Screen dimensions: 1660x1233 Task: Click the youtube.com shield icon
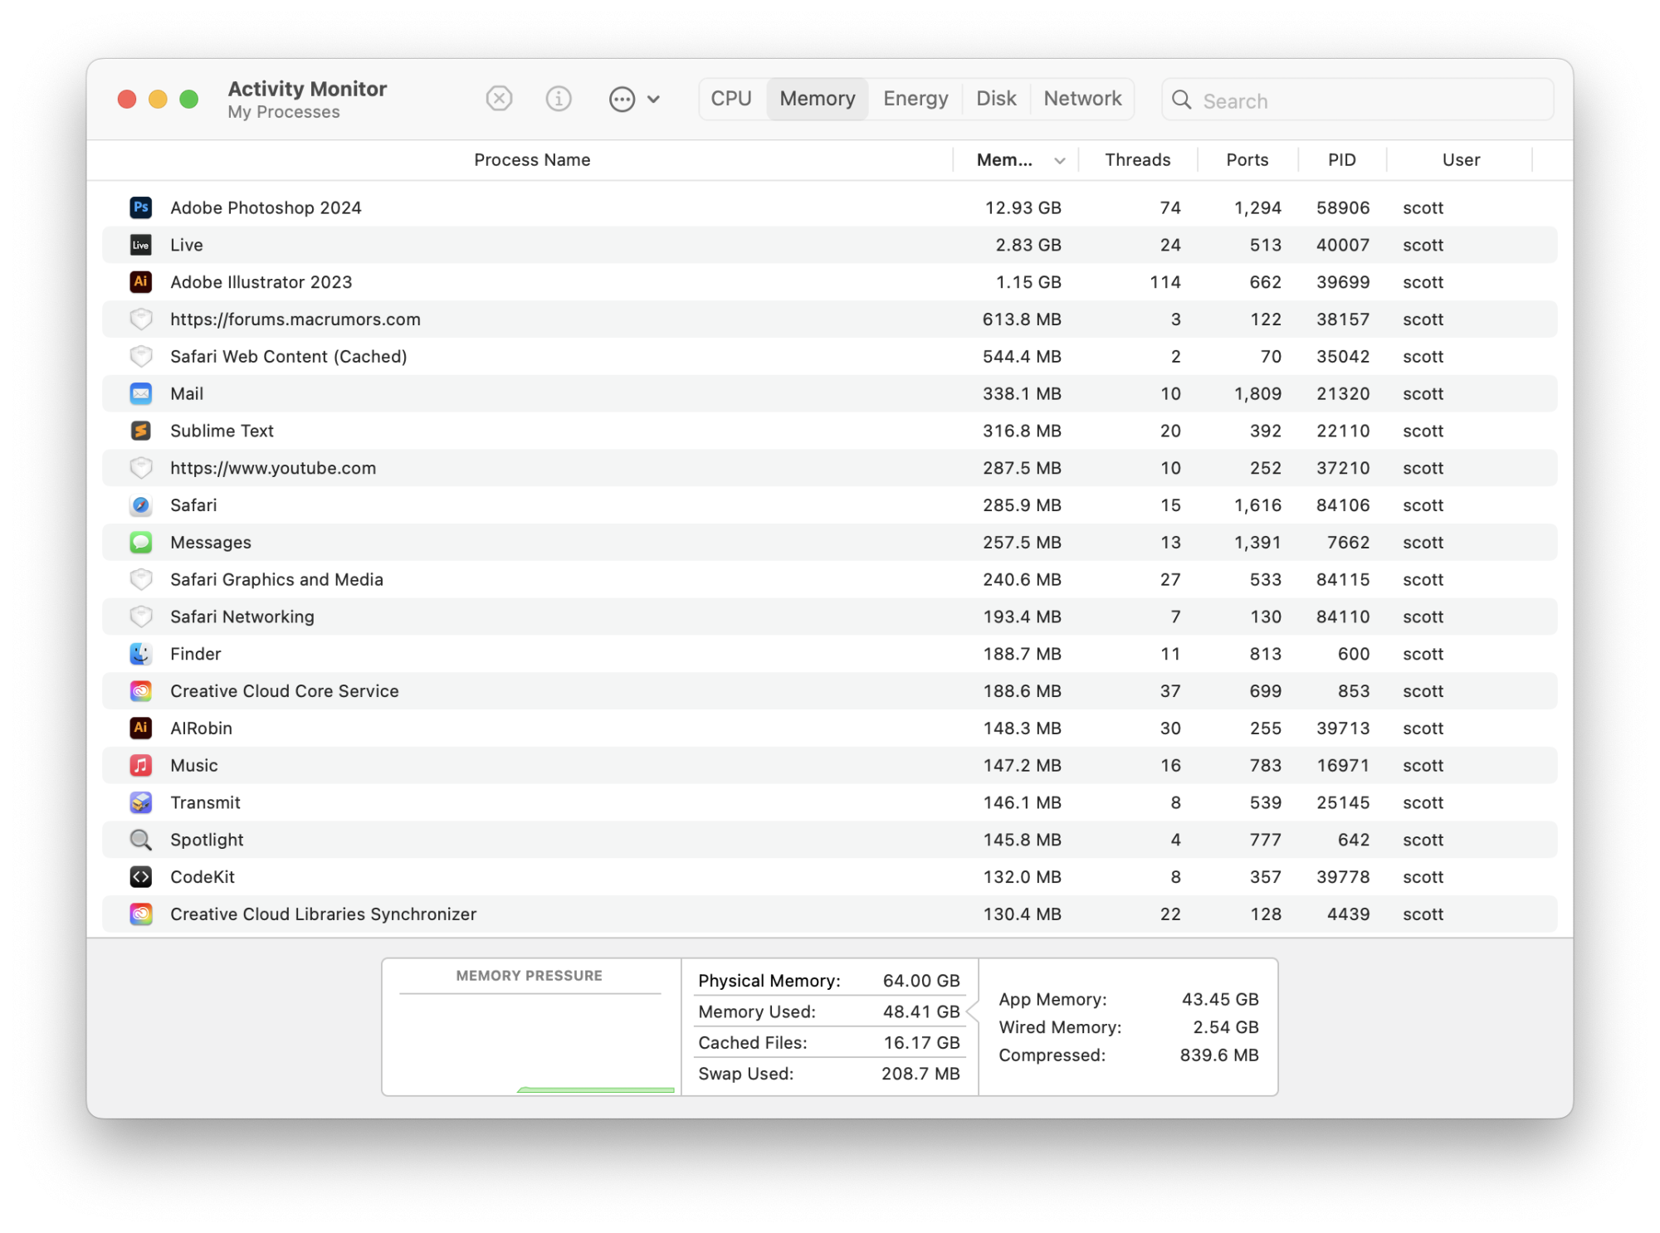point(141,468)
